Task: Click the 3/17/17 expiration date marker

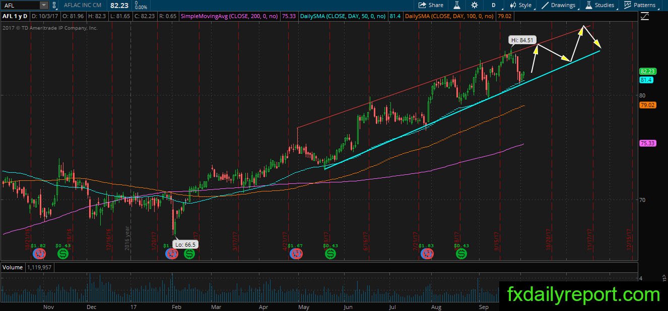Action: click(235, 240)
